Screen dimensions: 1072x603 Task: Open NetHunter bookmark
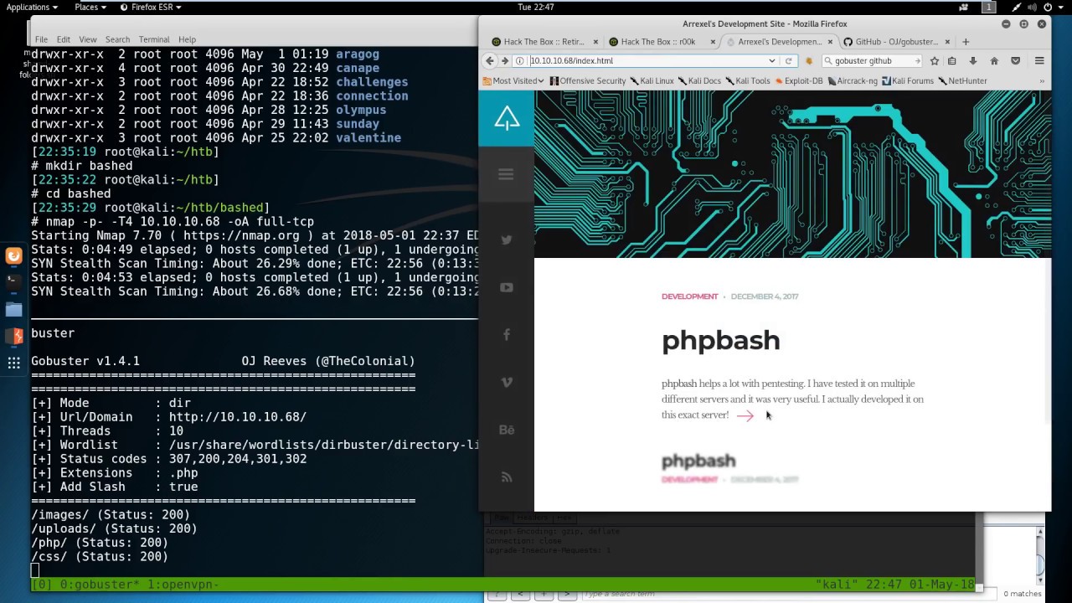963,80
